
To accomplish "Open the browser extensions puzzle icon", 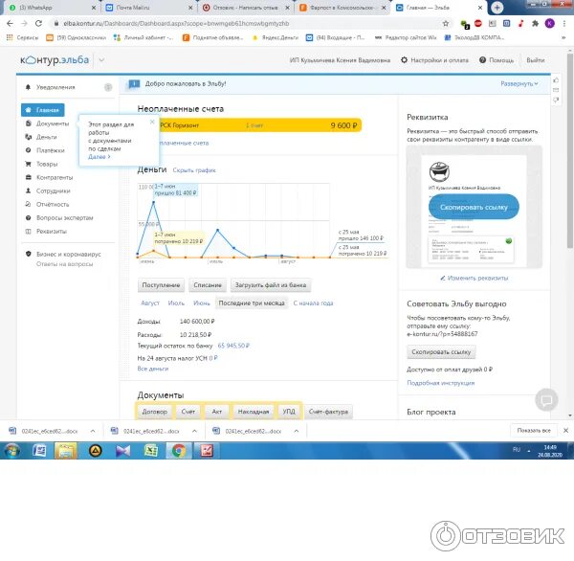I will 535,23.
